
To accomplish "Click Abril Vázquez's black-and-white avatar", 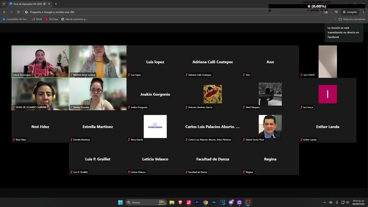I will point(270,94).
